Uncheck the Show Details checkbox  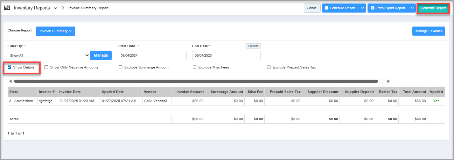coord(9,67)
